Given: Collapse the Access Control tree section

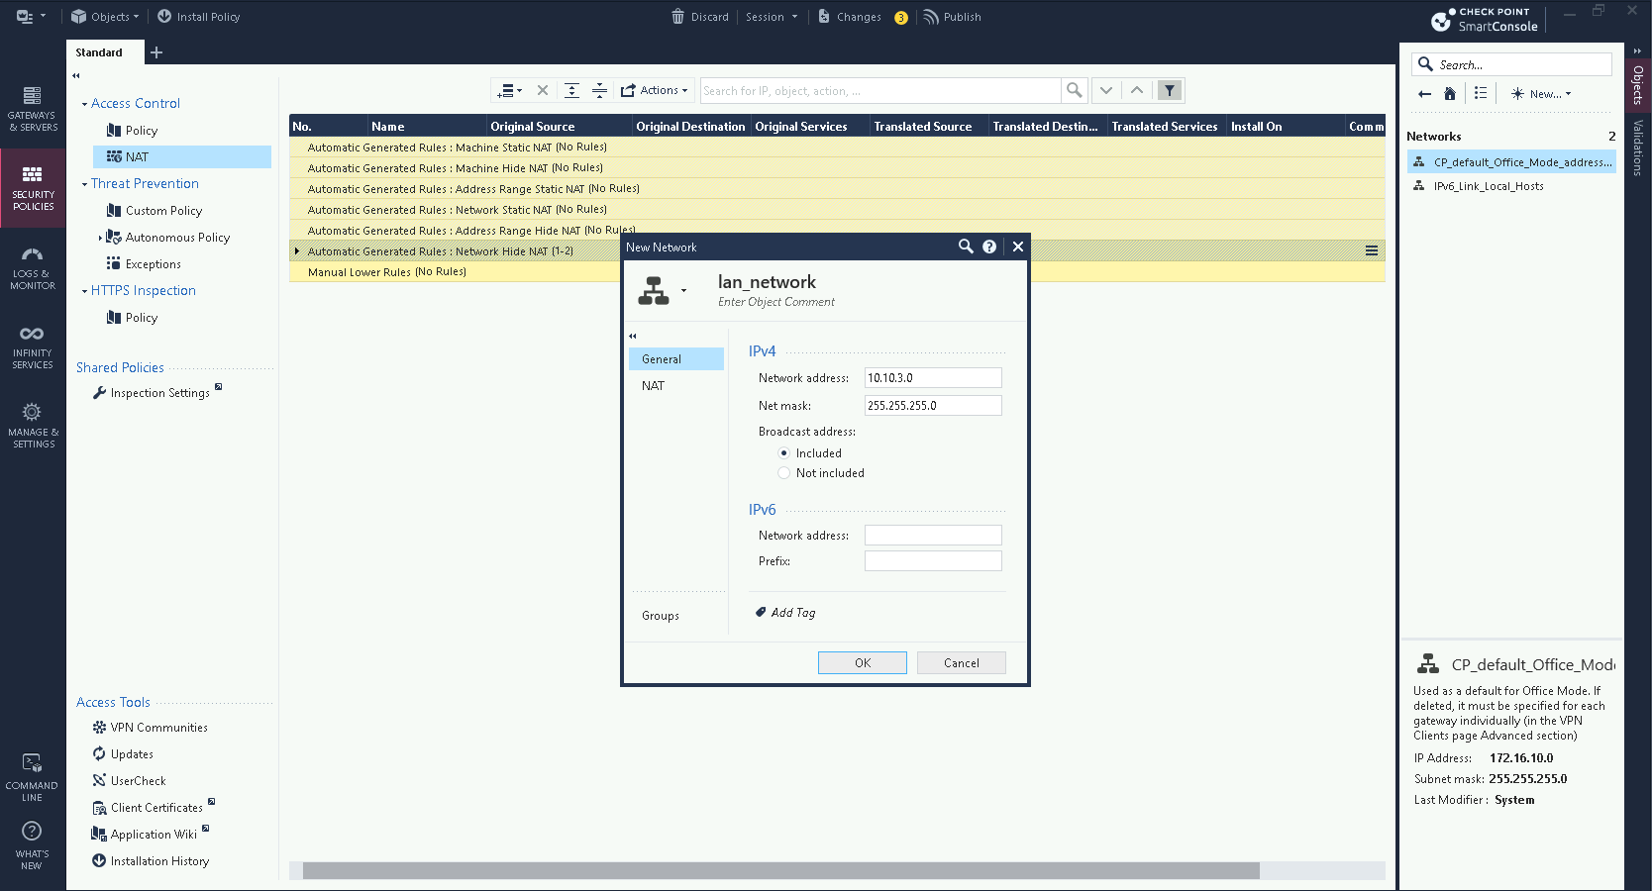Looking at the screenshot, I should [84, 104].
